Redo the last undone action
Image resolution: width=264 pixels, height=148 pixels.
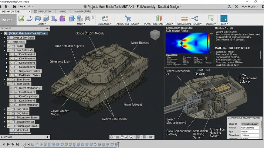29,6
